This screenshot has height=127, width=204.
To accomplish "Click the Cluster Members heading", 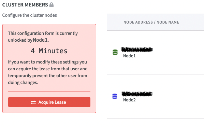I will pos(25,5).
